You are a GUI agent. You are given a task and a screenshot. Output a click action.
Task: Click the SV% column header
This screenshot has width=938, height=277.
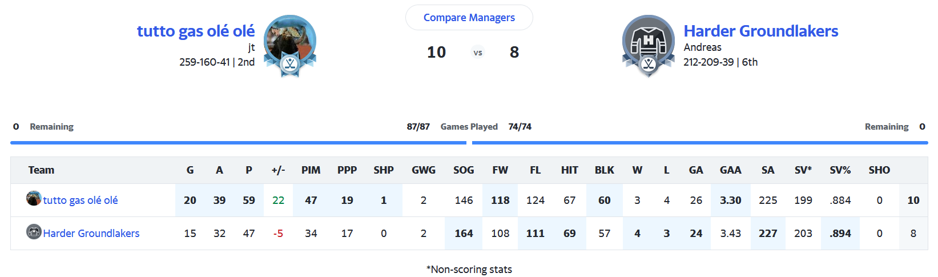[x=840, y=170]
